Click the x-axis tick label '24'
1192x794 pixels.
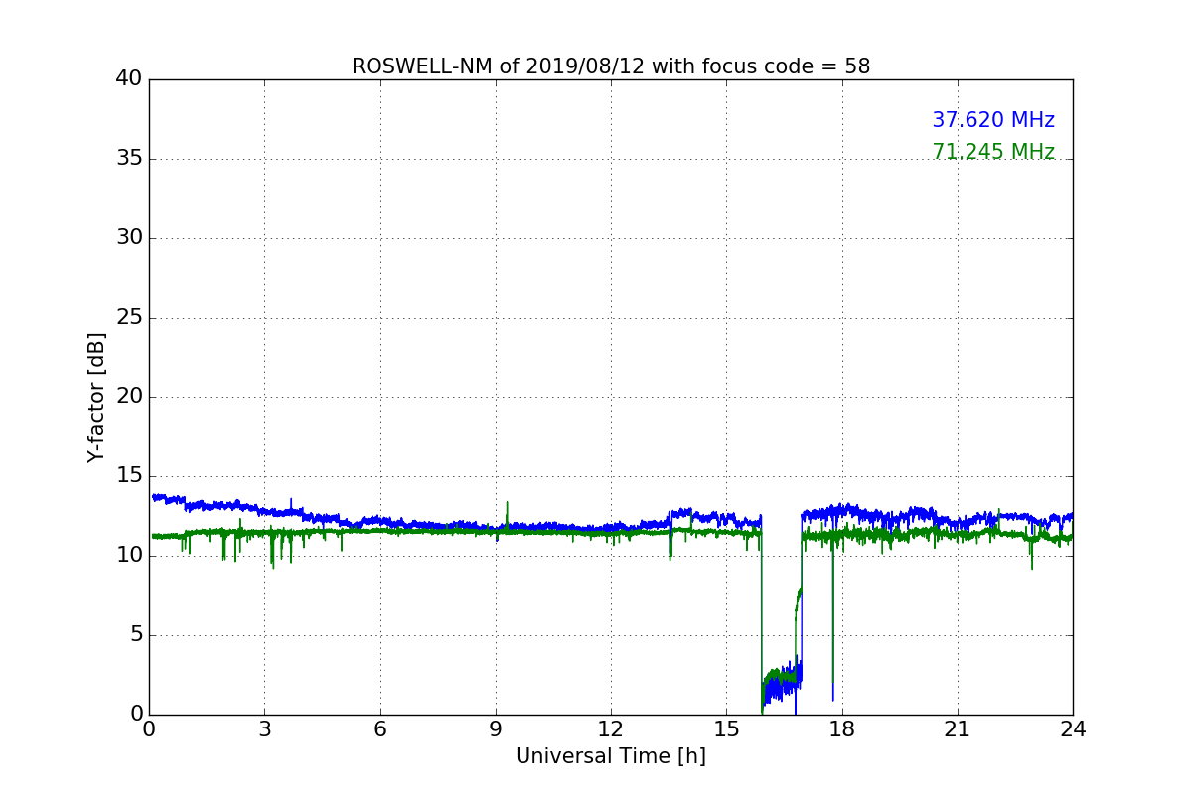click(x=1073, y=728)
